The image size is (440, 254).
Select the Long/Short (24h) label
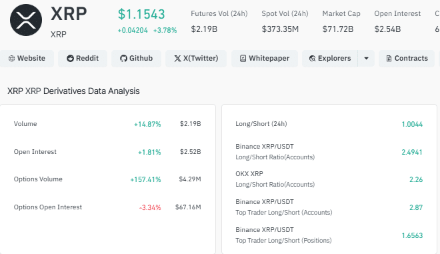(261, 124)
